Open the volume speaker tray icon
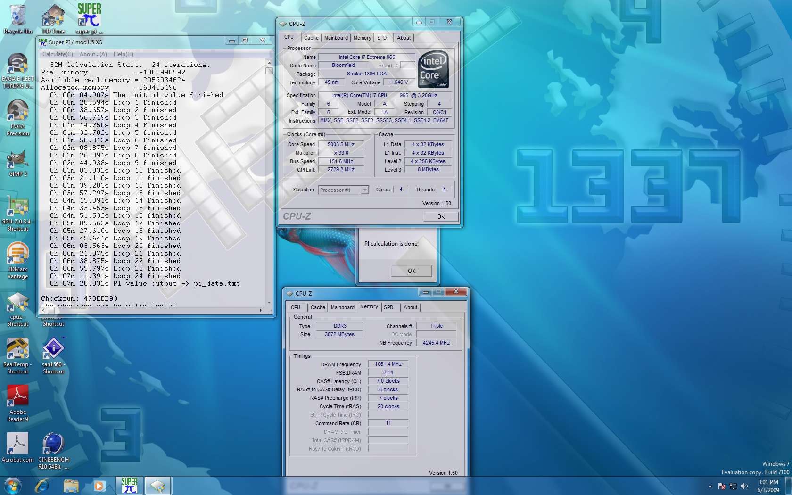 (744, 486)
